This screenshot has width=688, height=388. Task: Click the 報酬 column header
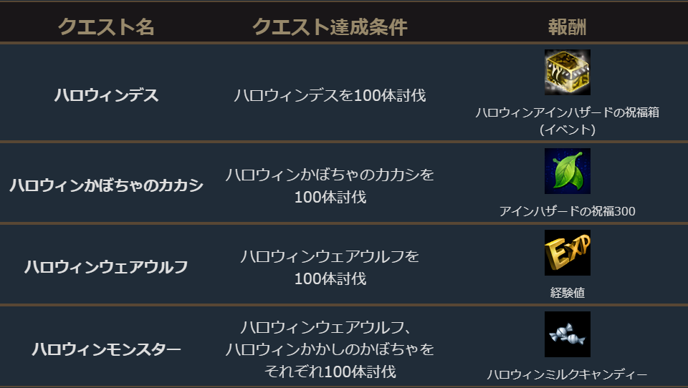click(567, 27)
